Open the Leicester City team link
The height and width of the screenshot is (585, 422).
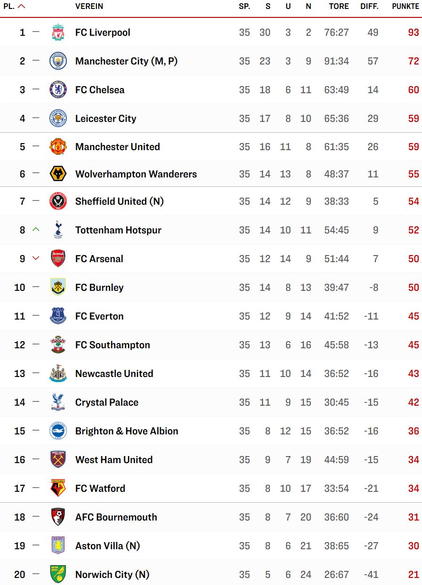106,119
